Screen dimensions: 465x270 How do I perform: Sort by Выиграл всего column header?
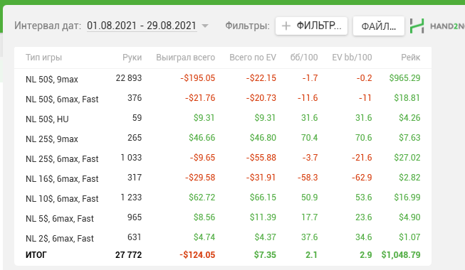185,57
